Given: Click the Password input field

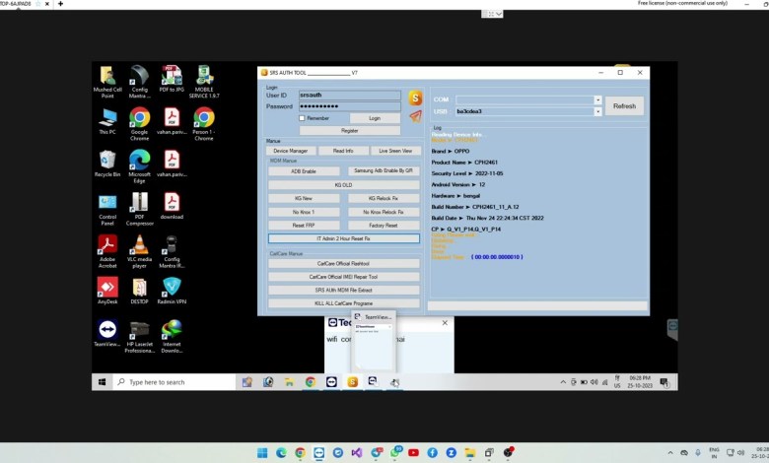Looking at the screenshot, I should pos(350,106).
